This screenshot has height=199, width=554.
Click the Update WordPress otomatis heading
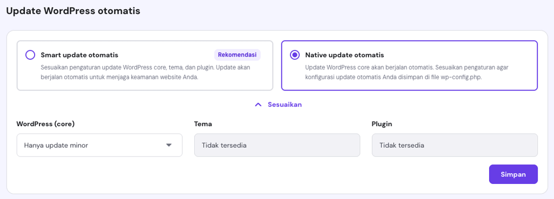[x=74, y=11]
